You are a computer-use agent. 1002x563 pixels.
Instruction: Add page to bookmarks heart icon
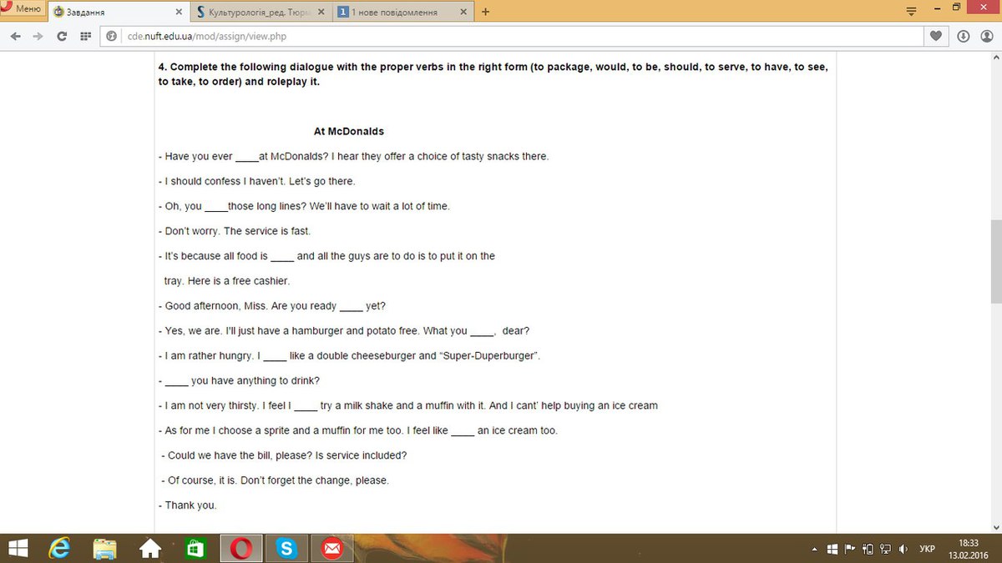coord(936,37)
